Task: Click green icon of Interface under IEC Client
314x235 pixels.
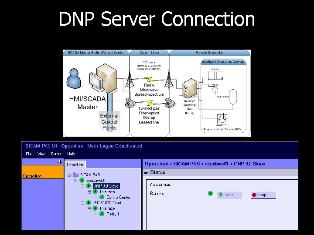Action: point(96,208)
